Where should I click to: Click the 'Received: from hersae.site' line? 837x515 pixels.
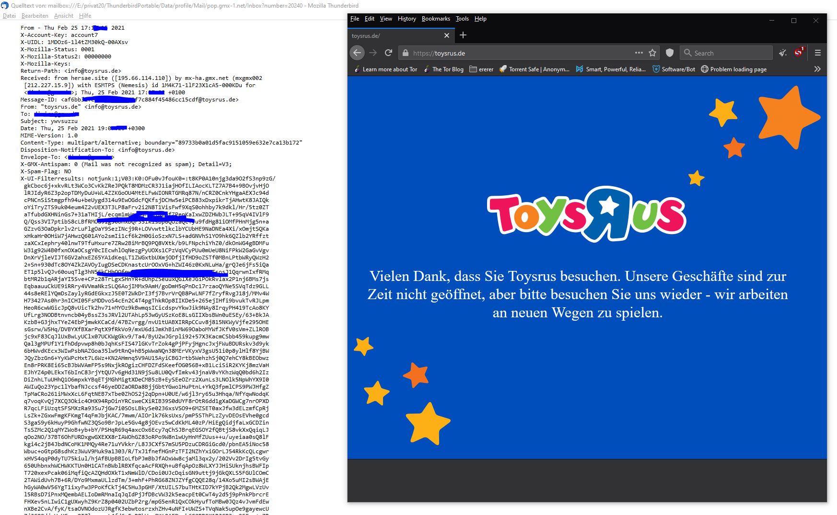(141, 78)
